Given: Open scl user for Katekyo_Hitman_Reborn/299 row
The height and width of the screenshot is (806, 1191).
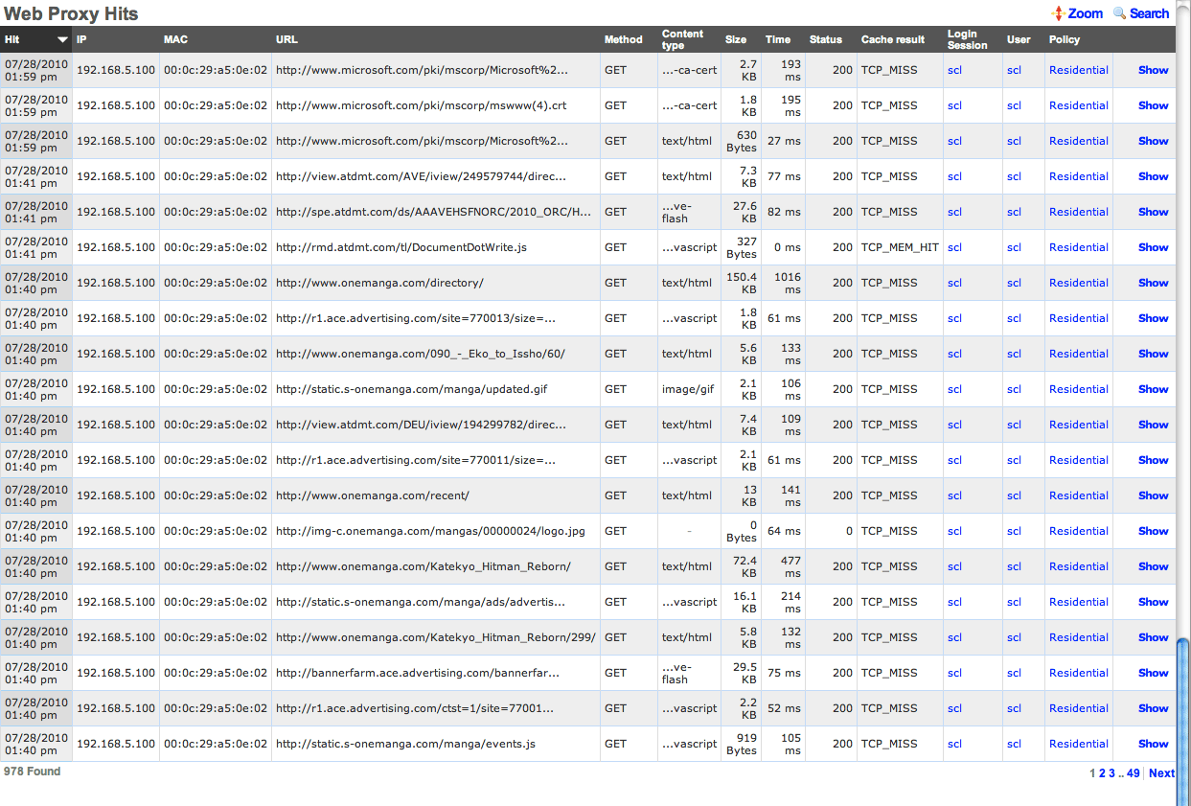Looking at the screenshot, I should pyautogui.click(x=1014, y=637).
